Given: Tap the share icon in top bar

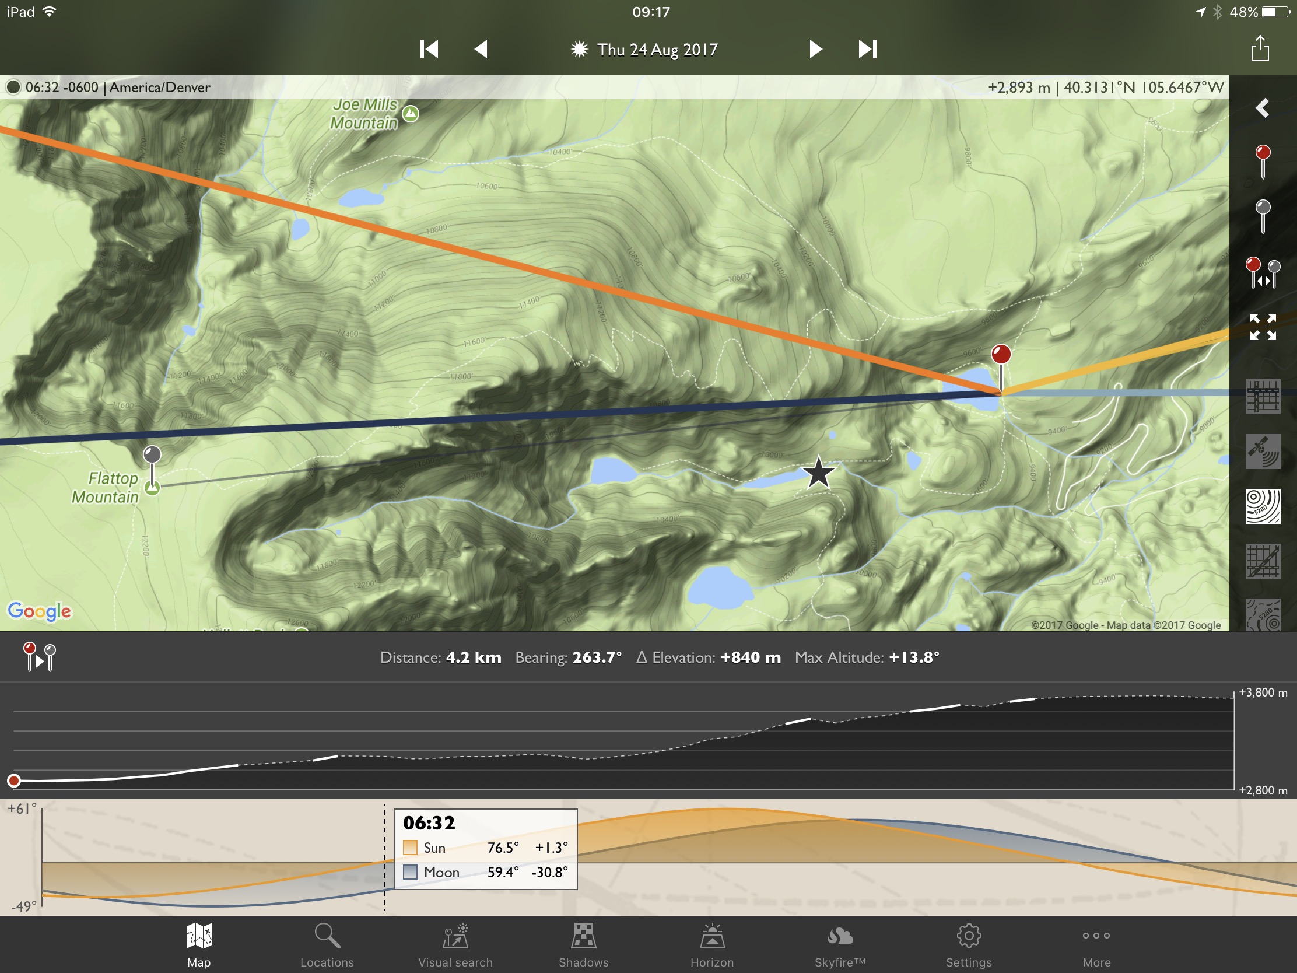Looking at the screenshot, I should 1260,48.
